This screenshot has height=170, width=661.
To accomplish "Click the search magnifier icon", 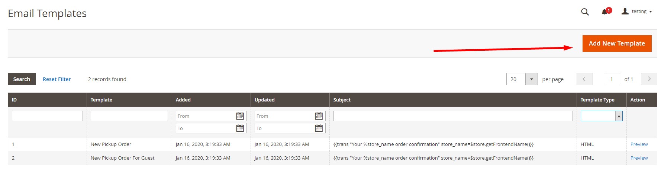I will point(585,12).
